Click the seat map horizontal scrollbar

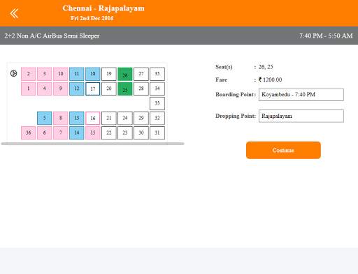[93, 144]
